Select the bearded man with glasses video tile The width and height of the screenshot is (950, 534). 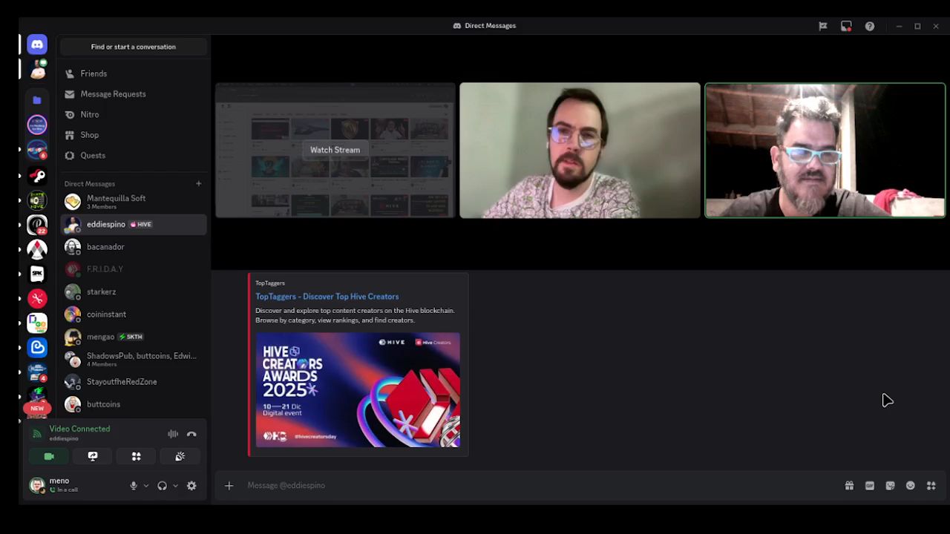[x=580, y=150]
